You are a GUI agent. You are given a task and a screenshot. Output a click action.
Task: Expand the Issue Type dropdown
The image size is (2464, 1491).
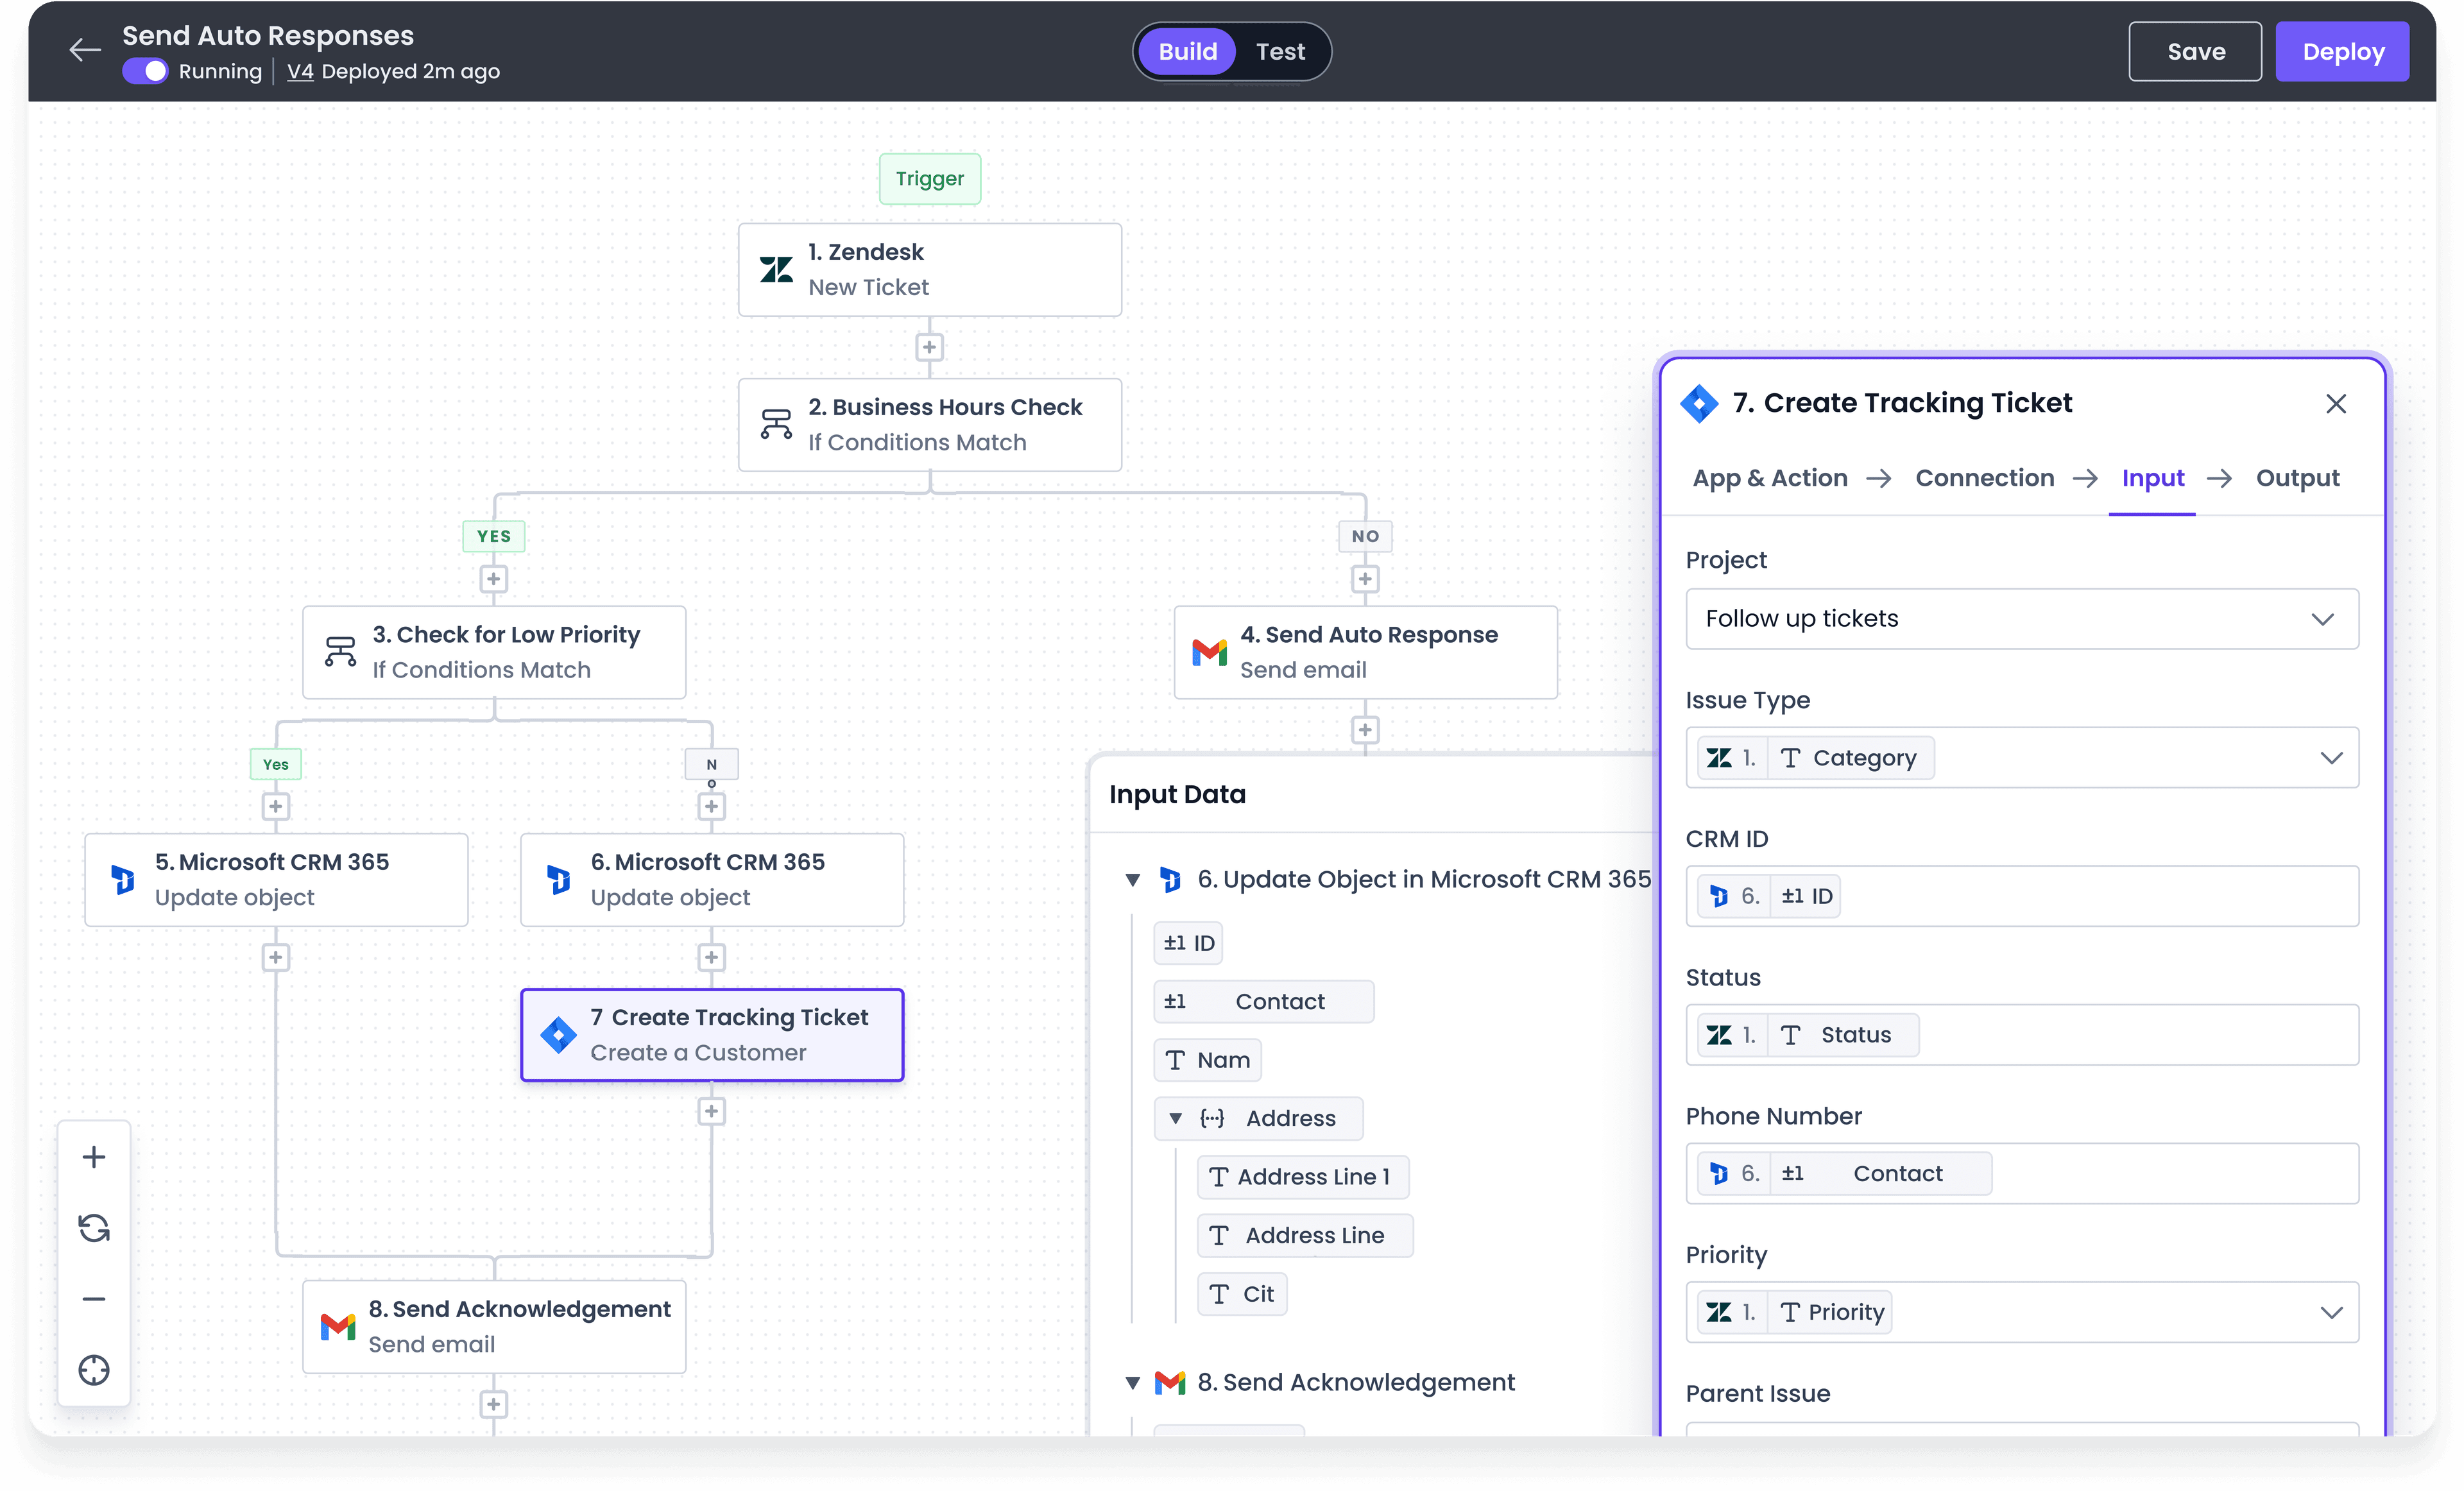tap(2331, 757)
